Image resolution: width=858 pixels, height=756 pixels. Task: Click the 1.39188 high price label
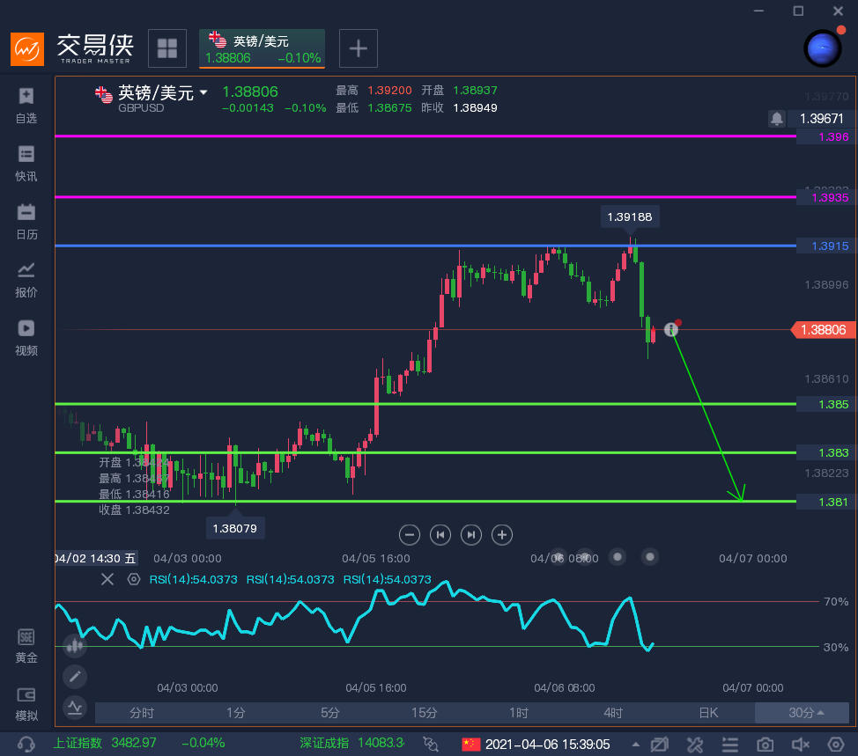[x=630, y=217]
